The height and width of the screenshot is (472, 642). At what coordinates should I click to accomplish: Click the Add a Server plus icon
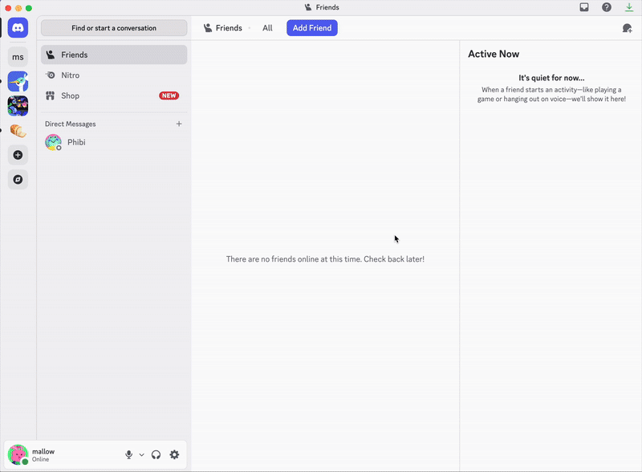pyautogui.click(x=18, y=154)
